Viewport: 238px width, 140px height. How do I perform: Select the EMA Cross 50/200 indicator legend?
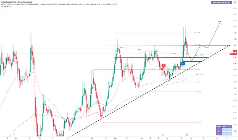point(6,6)
